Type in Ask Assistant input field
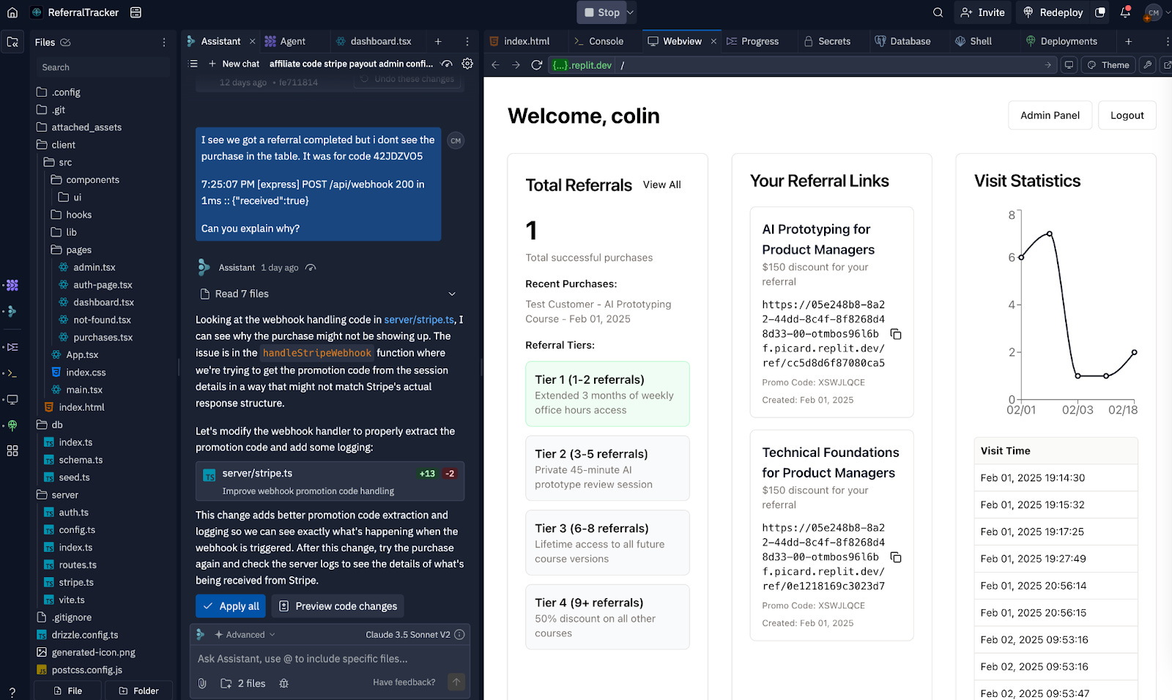 click(x=330, y=659)
